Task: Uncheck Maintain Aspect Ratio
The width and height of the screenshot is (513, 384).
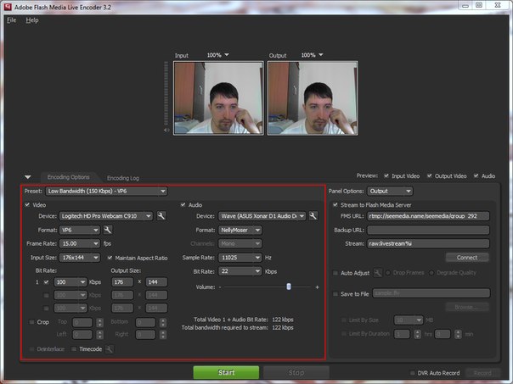Action: click(x=110, y=258)
